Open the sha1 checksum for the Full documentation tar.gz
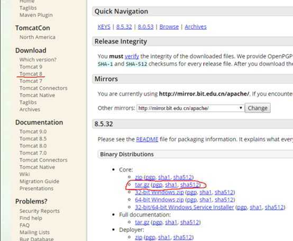The height and width of the screenshot is (241, 293). click(171, 222)
